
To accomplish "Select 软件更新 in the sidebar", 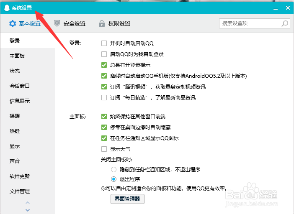I will pyautogui.click(x=28, y=176).
